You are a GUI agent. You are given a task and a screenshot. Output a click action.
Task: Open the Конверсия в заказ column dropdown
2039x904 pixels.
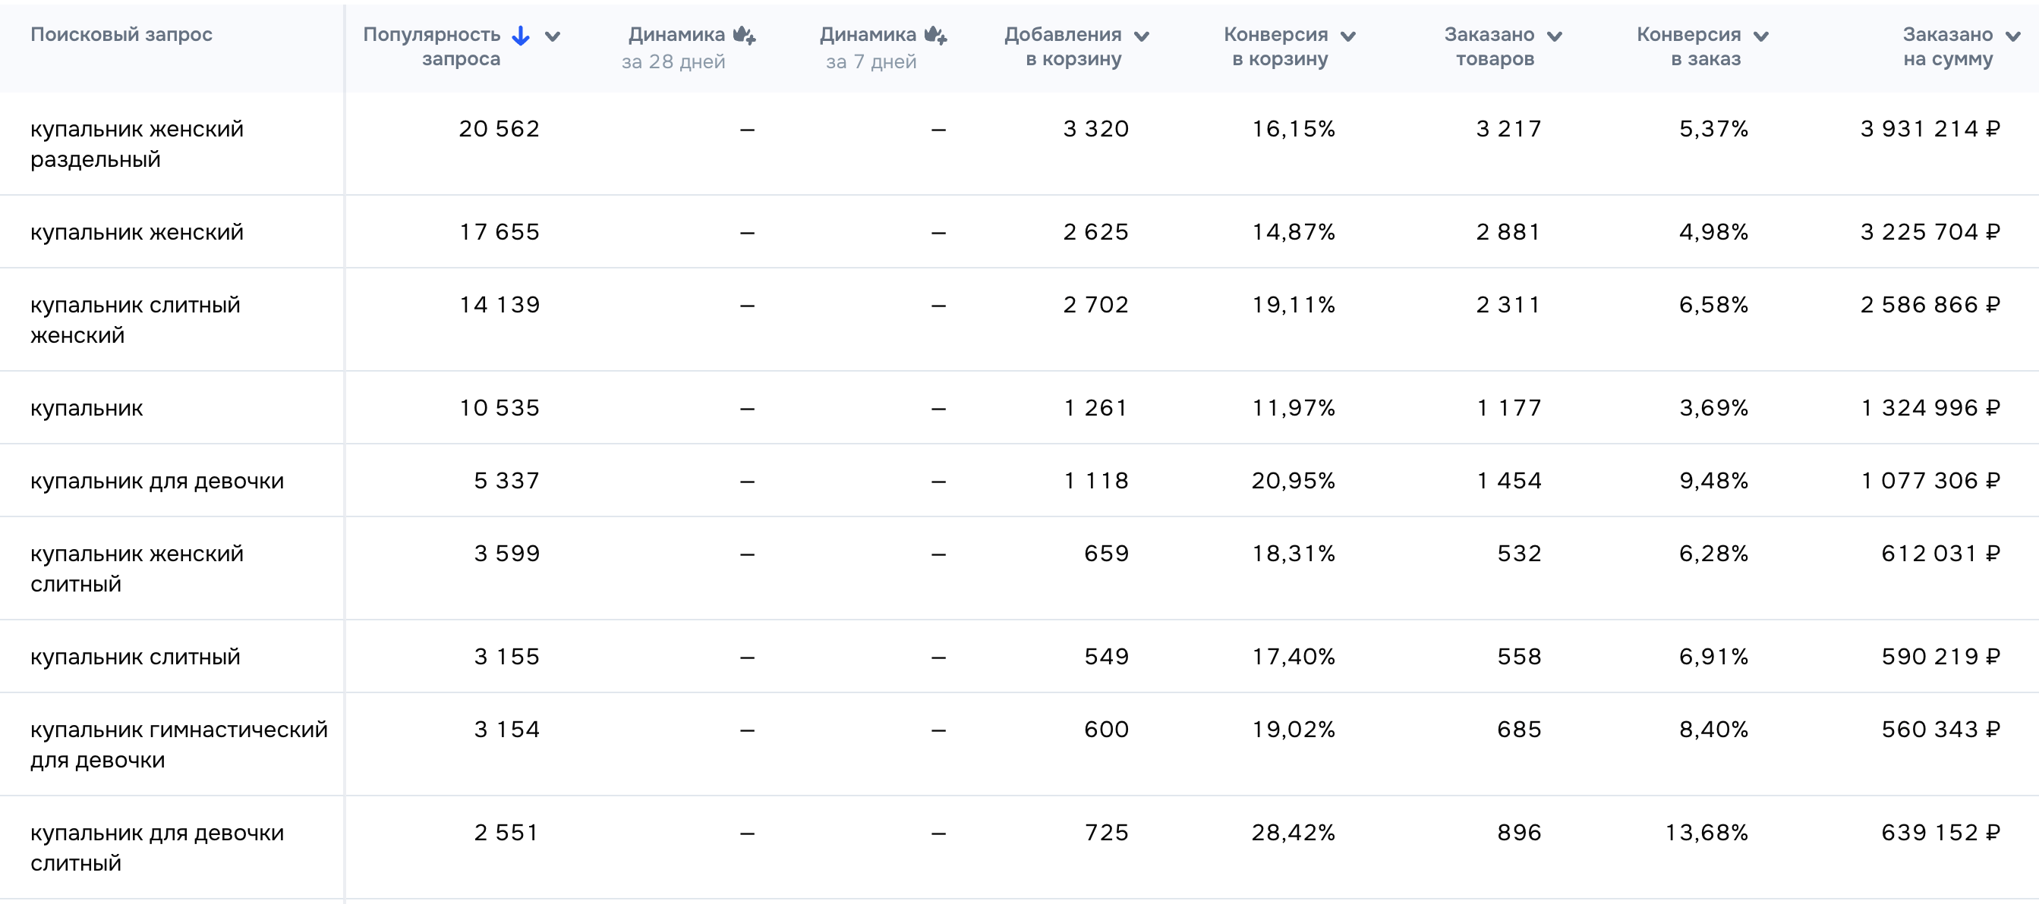pos(1761,36)
